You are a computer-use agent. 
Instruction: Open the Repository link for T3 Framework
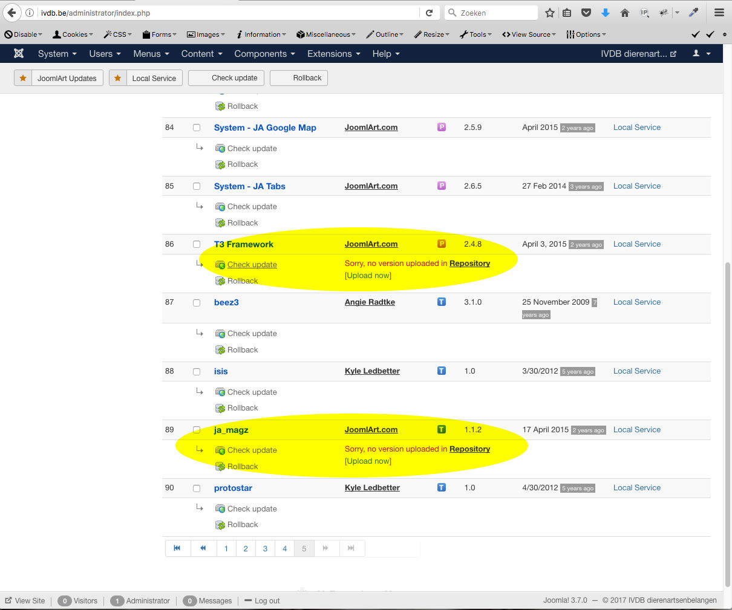[469, 264]
